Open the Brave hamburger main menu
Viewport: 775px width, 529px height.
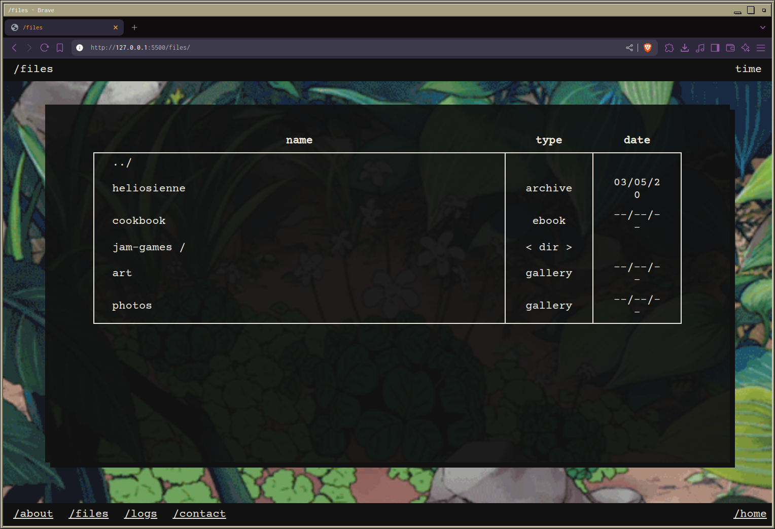pyautogui.click(x=761, y=48)
